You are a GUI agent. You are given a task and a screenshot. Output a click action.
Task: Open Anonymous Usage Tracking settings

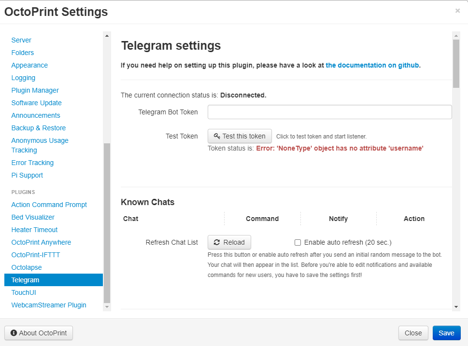tap(40, 145)
